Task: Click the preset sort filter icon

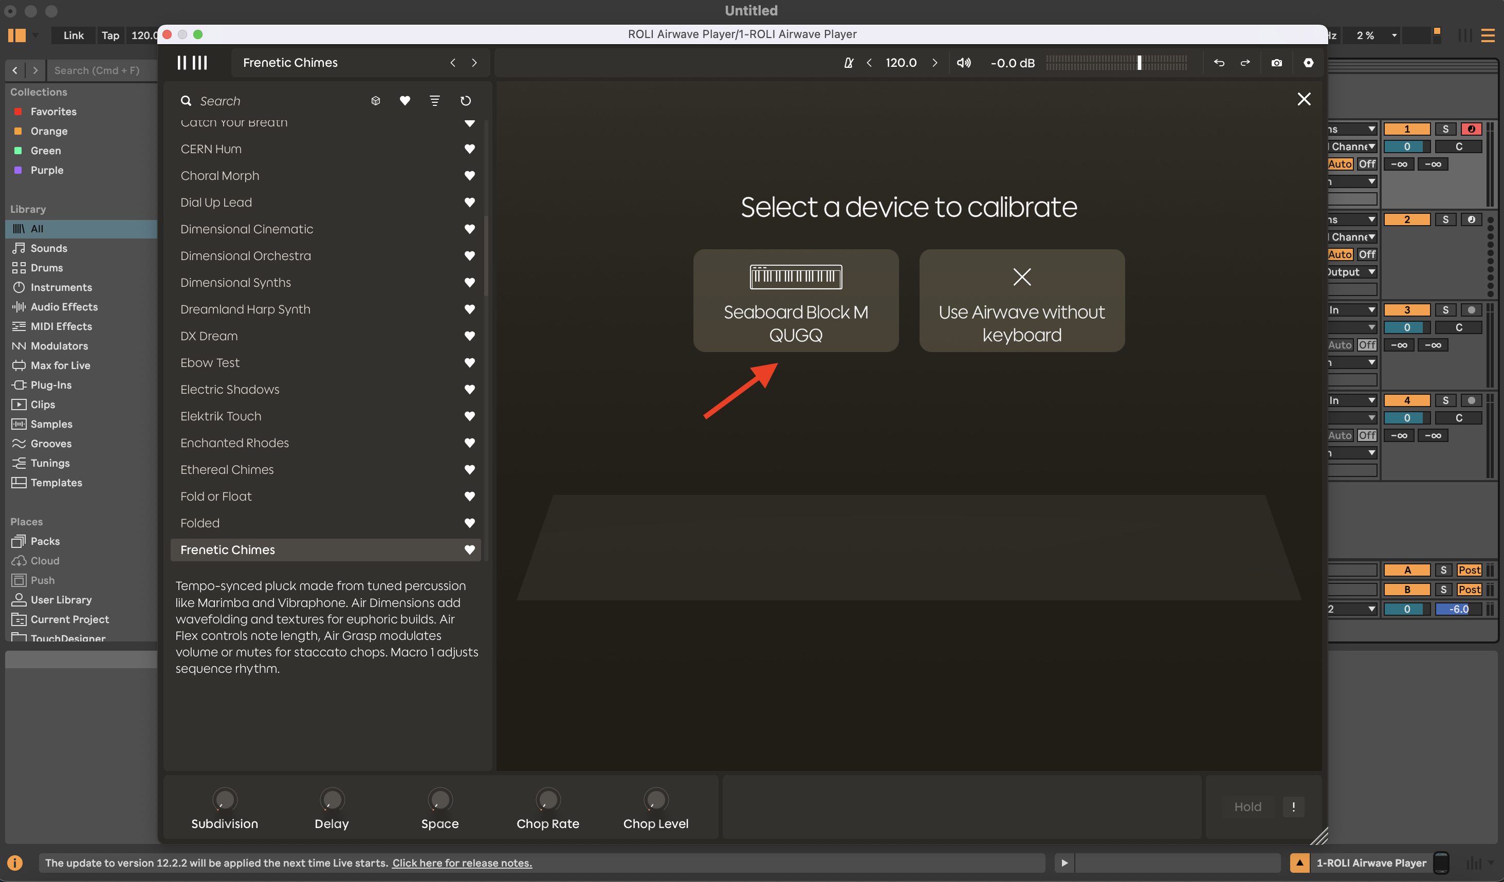Action: 434,101
